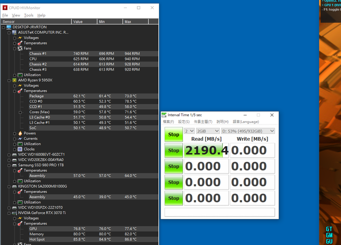
Task: Select the Package temperature row
Action: coord(93,96)
